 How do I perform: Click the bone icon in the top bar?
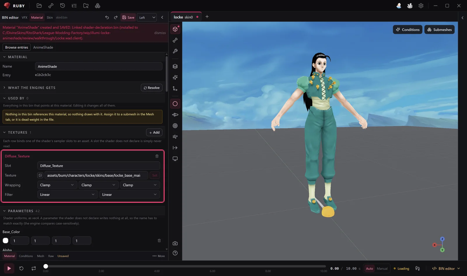pyautogui.click(x=51, y=6)
